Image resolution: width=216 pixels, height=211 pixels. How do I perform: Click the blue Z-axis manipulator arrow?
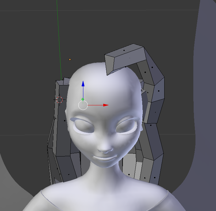coord(83,84)
